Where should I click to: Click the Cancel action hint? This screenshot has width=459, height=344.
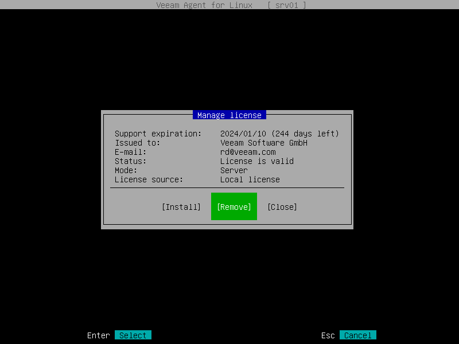[x=357, y=335]
